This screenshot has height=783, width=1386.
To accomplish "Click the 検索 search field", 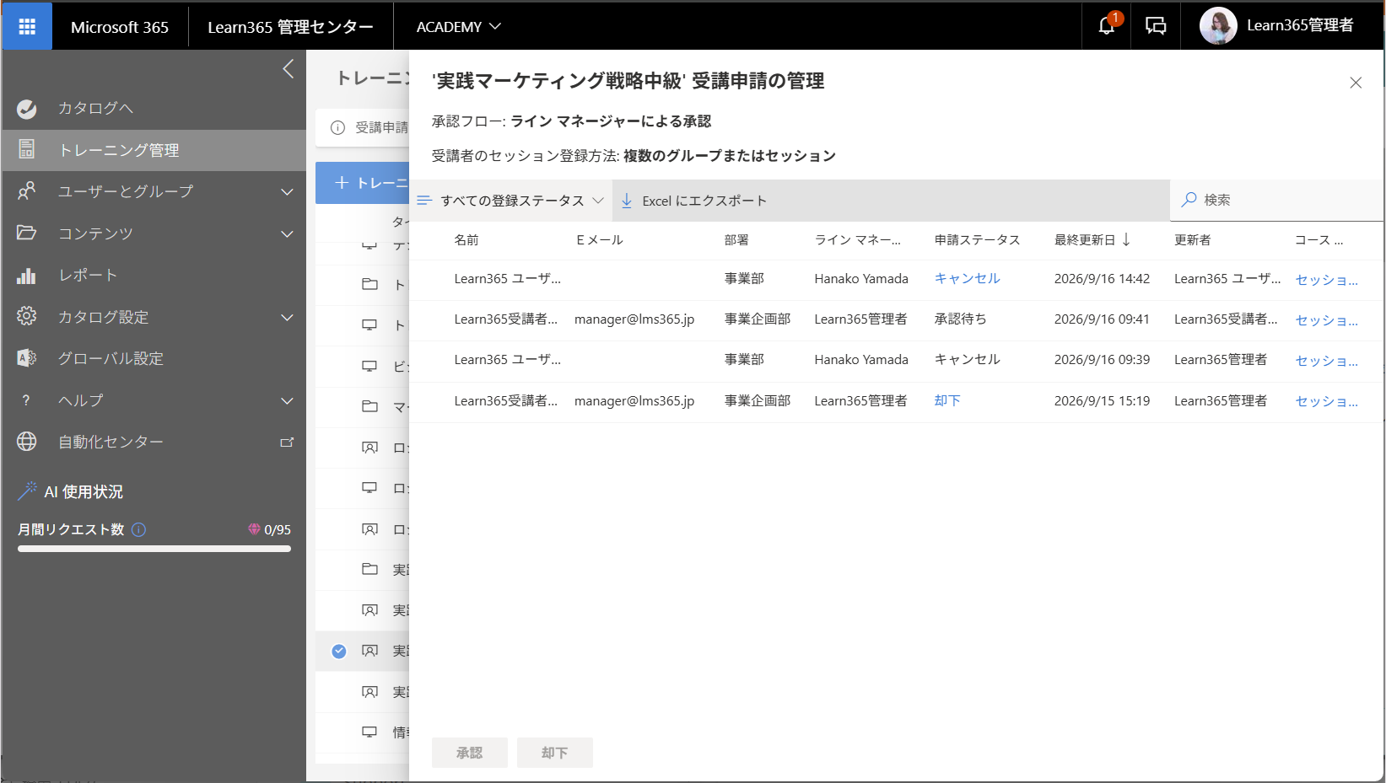I will [x=1276, y=200].
